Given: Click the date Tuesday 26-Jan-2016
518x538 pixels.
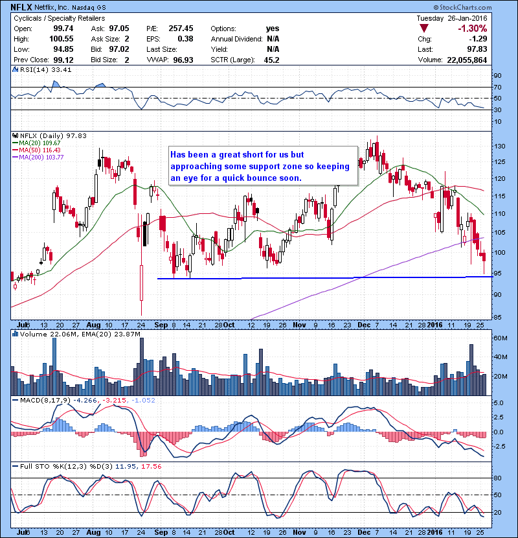Looking at the screenshot, I should 452,18.
